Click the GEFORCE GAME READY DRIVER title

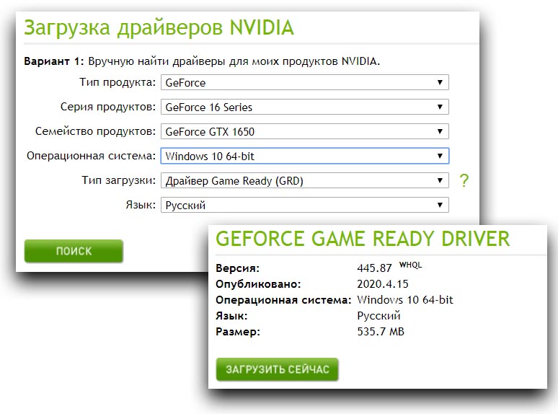(x=363, y=239)
